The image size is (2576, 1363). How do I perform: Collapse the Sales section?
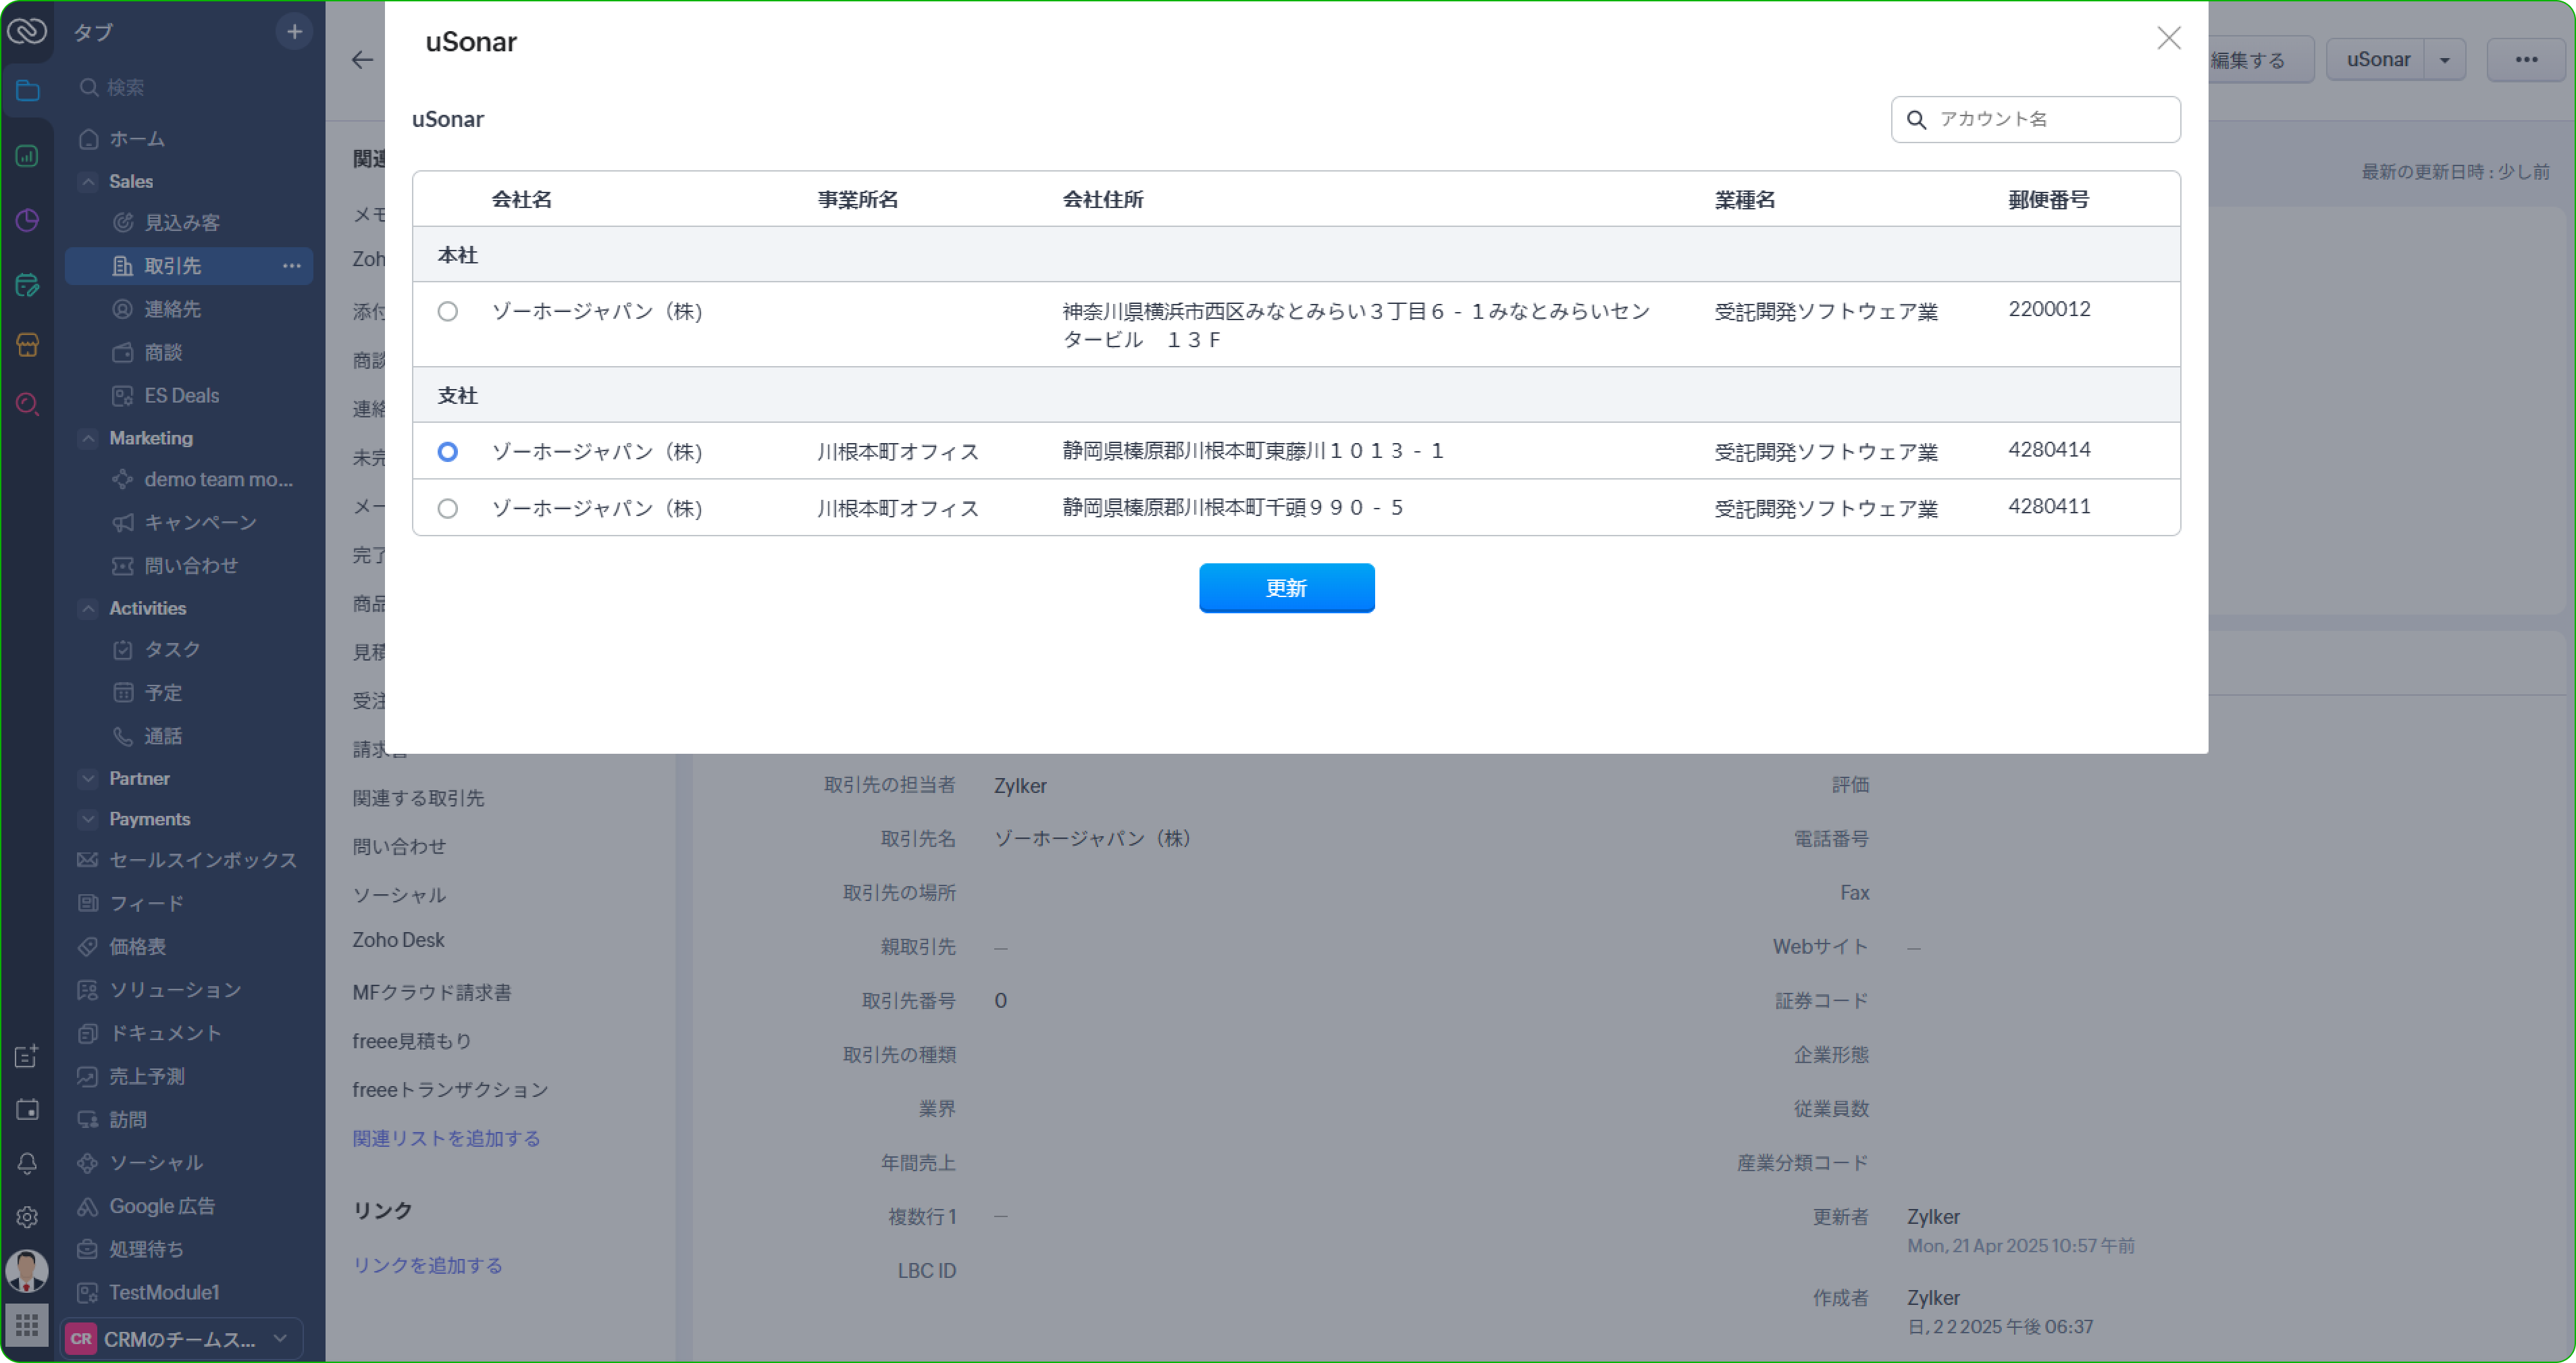click(x=88, y=181)
